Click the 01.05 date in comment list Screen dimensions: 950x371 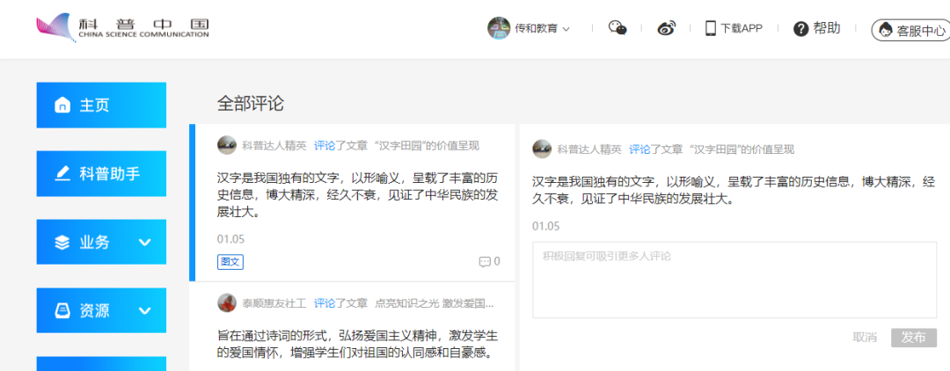point(230,239)
